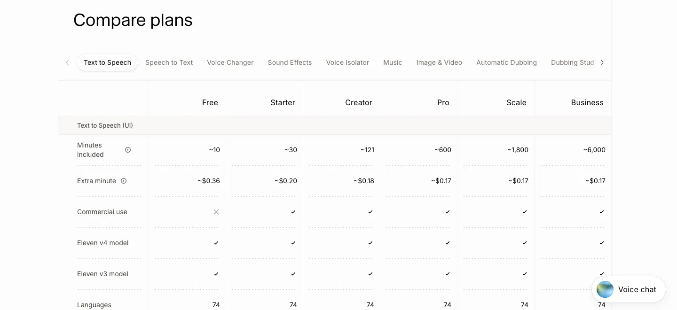Click info icon next to Minutes included
677x310 pixels.
(128, 150)
